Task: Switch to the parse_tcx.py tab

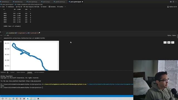Action: point(45,2)
